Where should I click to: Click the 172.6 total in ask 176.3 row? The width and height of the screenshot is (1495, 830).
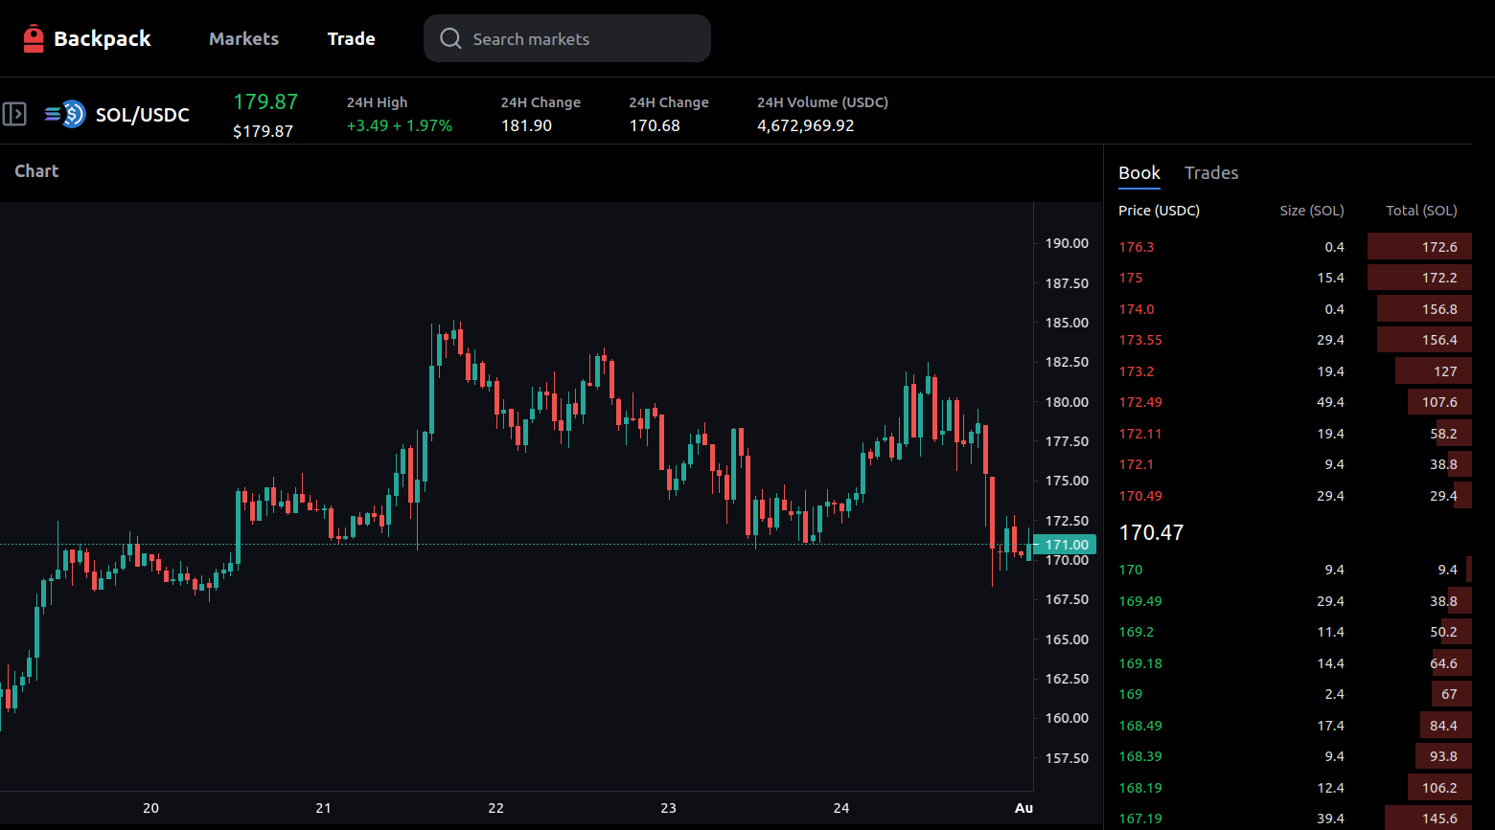[x=1439, y=247]
